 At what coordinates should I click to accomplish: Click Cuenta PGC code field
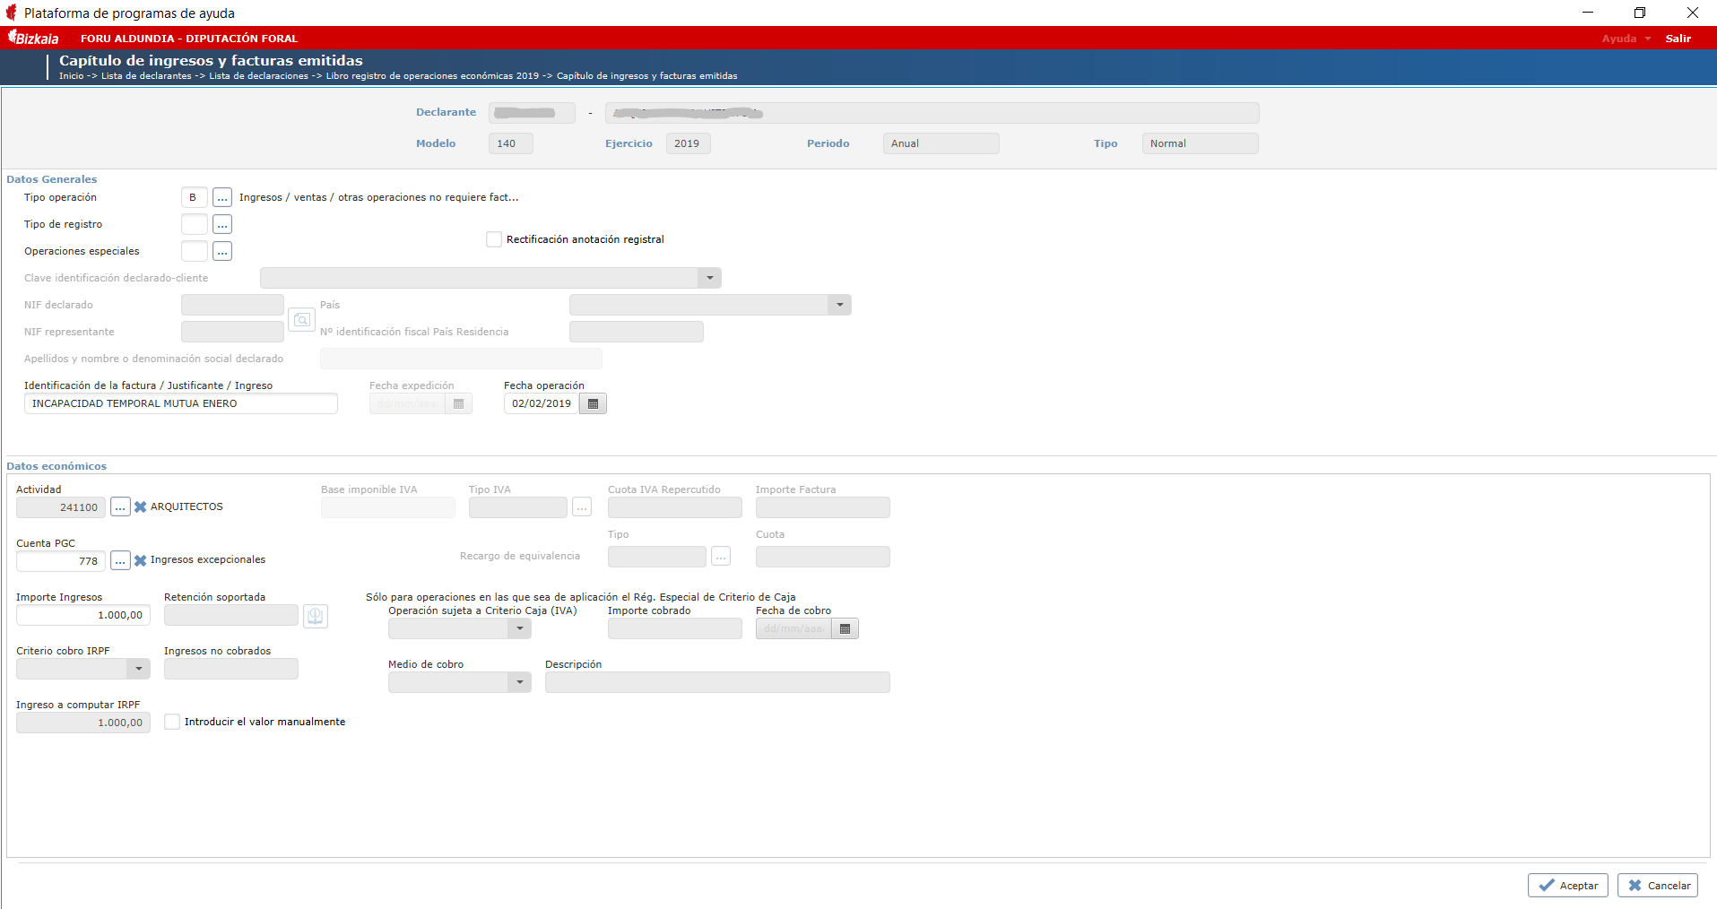[x=61, y=561]
